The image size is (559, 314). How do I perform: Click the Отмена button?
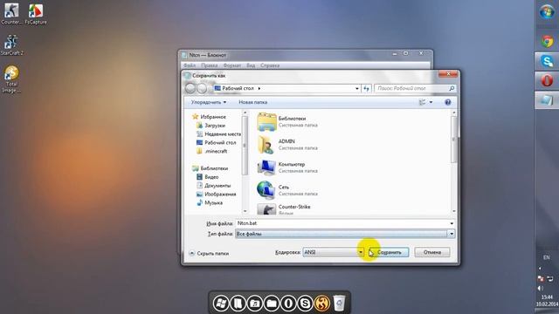(432, 252)
